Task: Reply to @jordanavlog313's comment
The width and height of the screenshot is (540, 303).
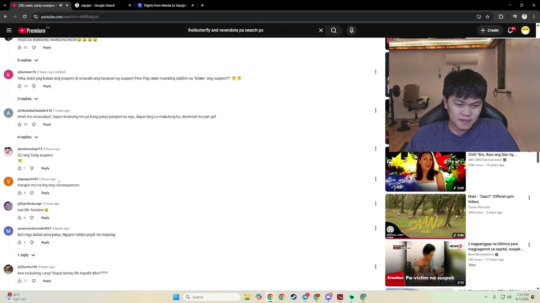Action: point(45,168)
